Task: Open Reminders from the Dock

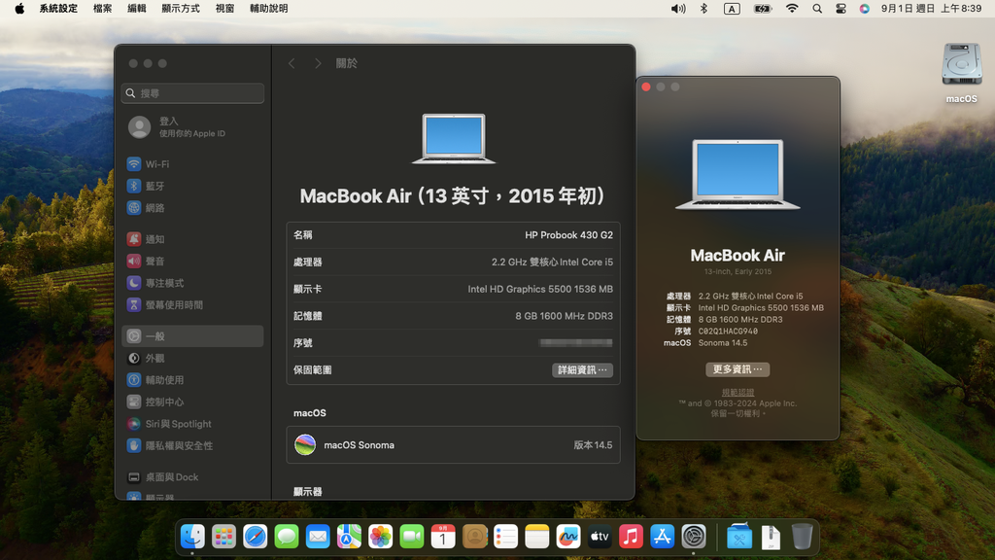Action: coord(505,537)
